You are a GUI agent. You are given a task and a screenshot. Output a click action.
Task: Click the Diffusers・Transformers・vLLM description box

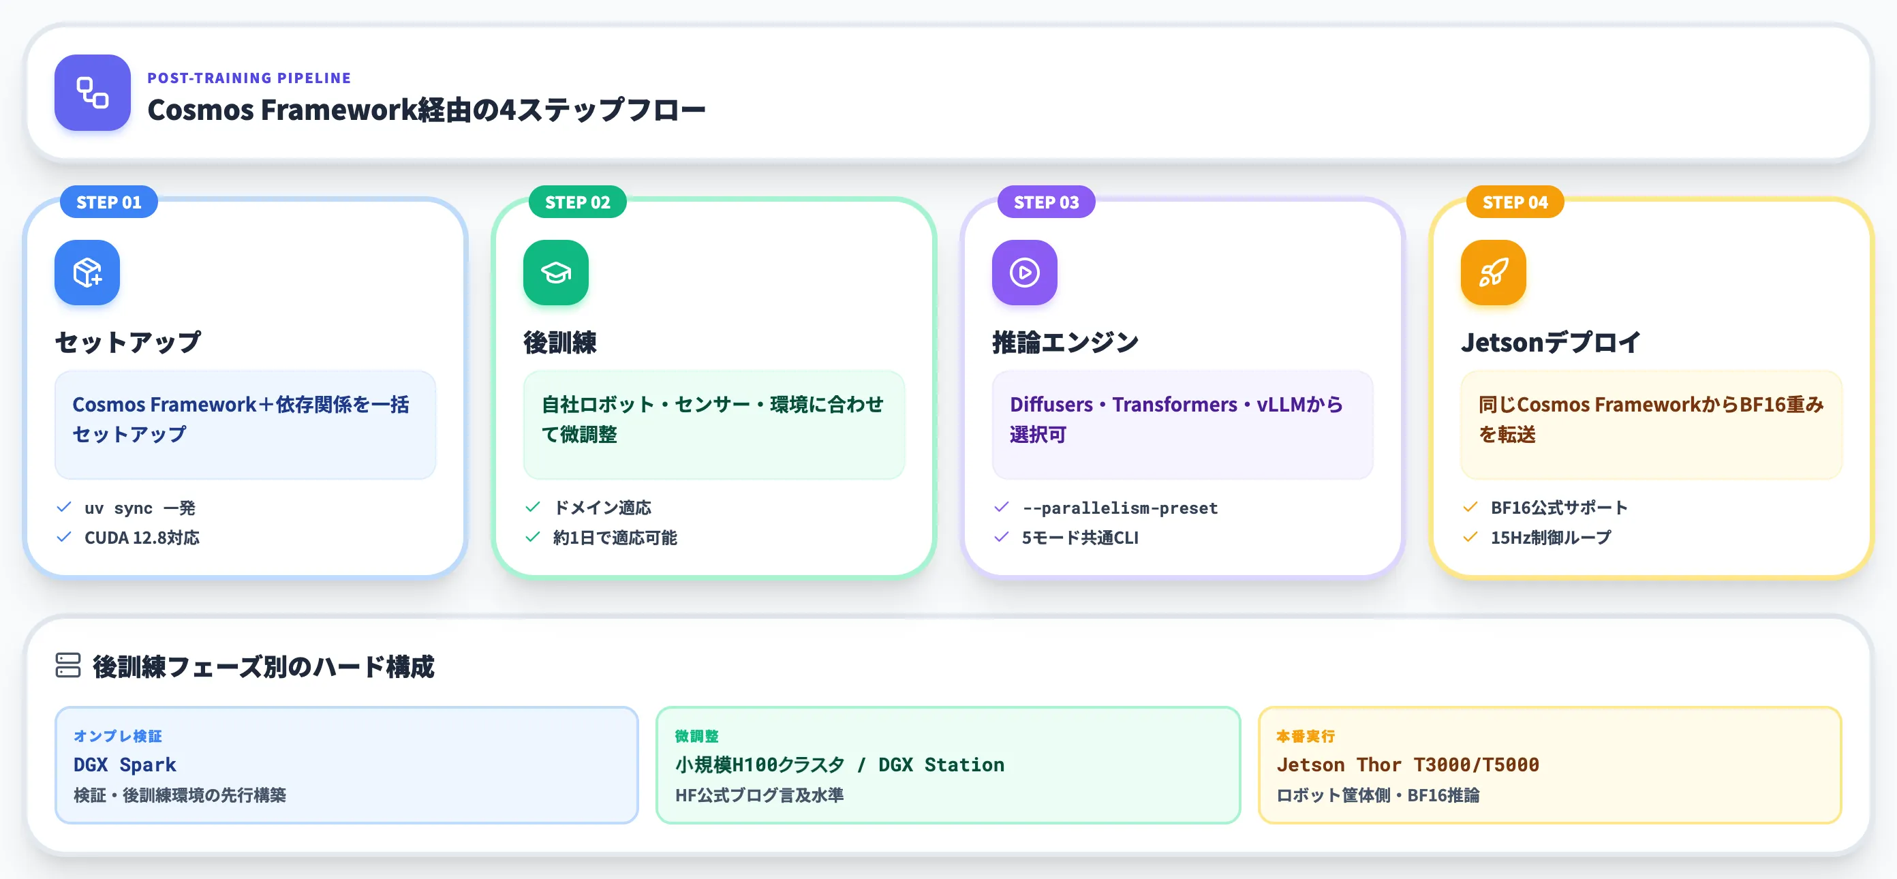coord(1183,425)
